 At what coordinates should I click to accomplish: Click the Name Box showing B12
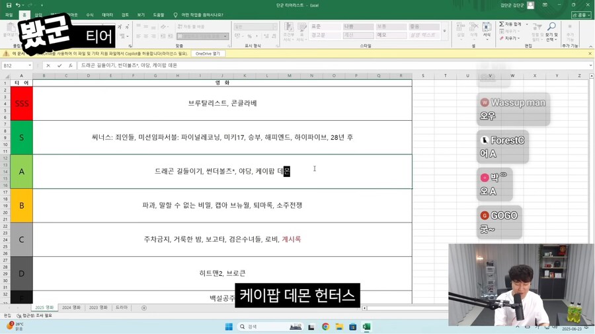[x=14, y=65]
